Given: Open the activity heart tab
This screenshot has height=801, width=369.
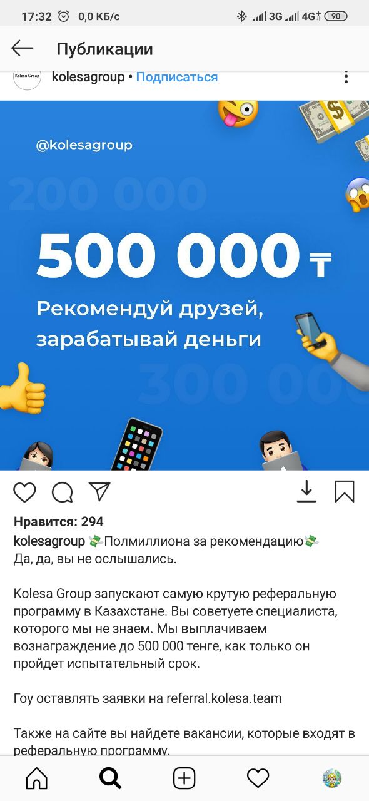Looking at the screenshot, I should [258, 778].
